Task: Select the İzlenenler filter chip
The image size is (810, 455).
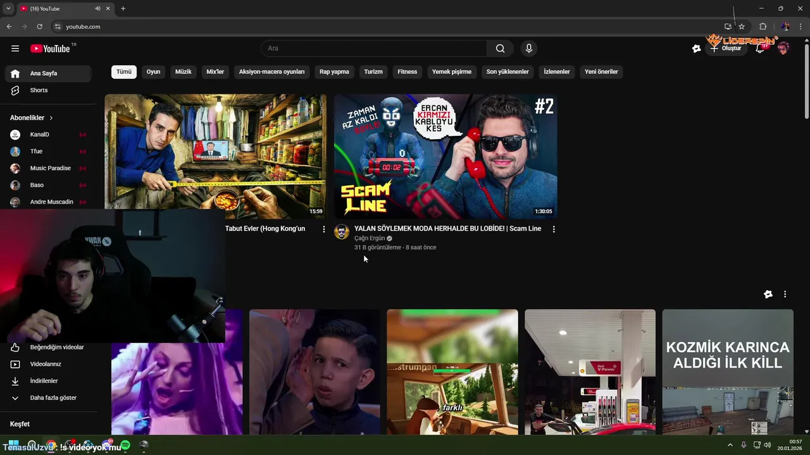Action: coord(557,72)
